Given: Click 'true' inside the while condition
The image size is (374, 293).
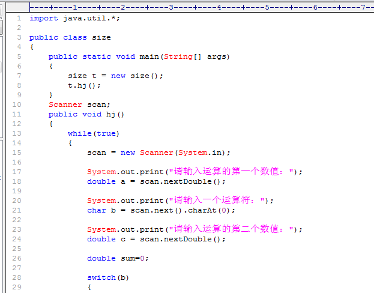Looking at the screenshot, I should click(106, 133).
